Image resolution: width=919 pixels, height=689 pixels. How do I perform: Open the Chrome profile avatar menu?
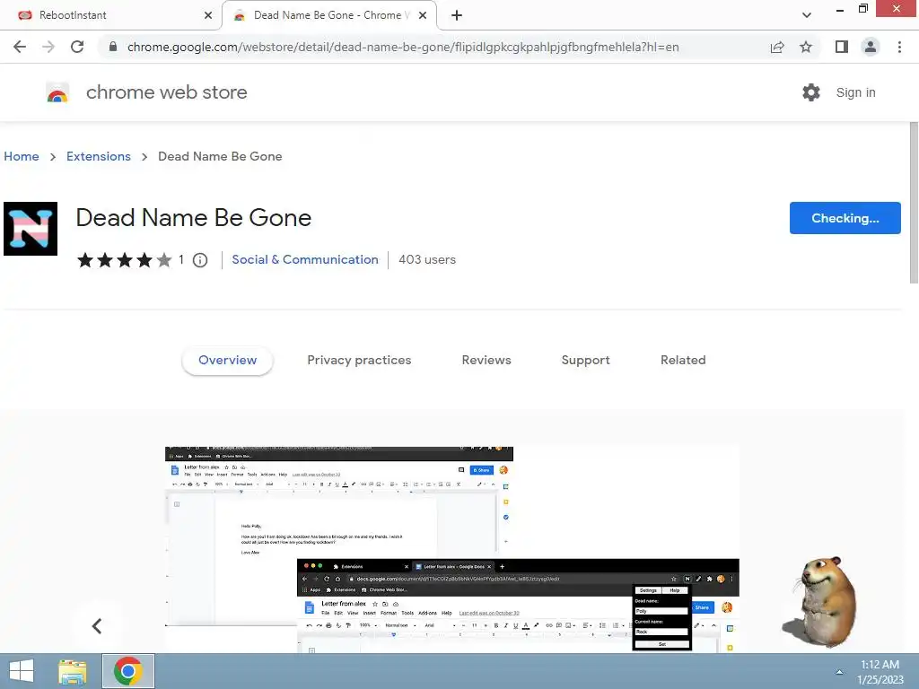tap(871, 47)
